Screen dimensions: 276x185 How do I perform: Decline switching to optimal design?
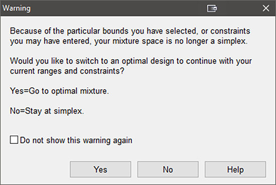(x=168, y=169)
